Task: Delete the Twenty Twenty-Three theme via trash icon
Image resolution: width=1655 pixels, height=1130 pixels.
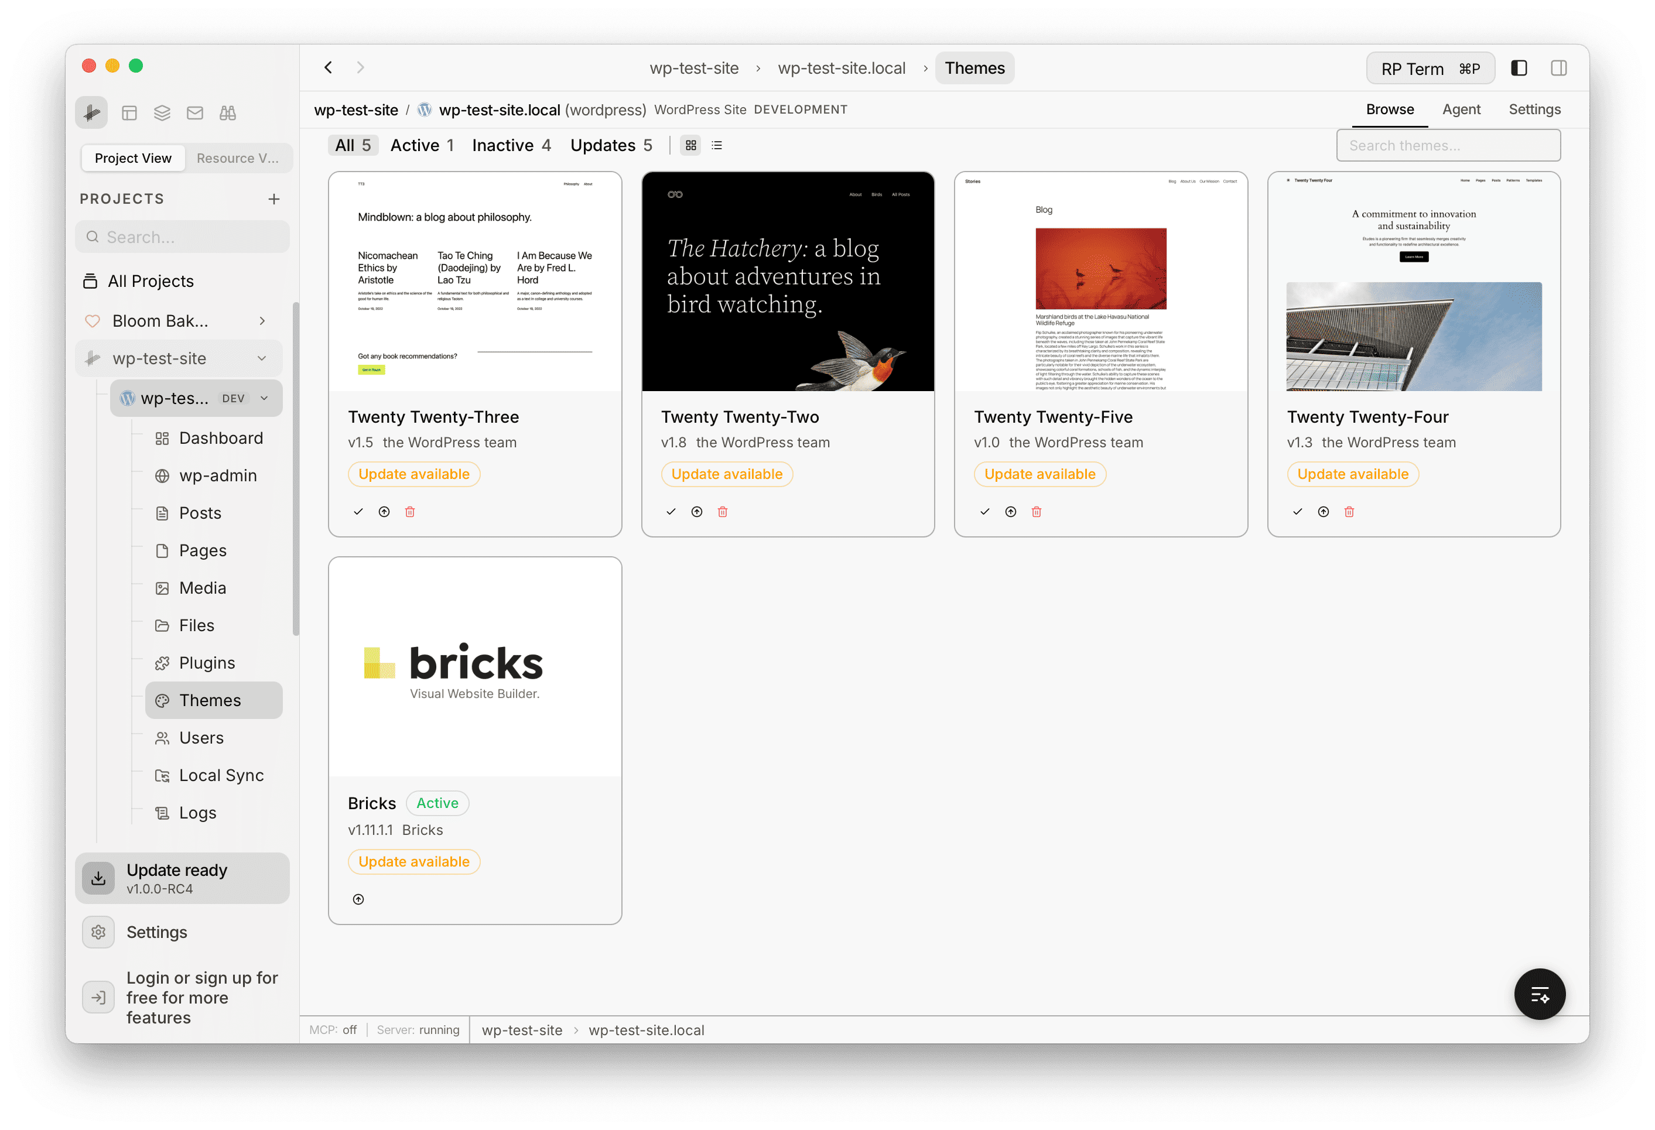Action: pos(409,511)
